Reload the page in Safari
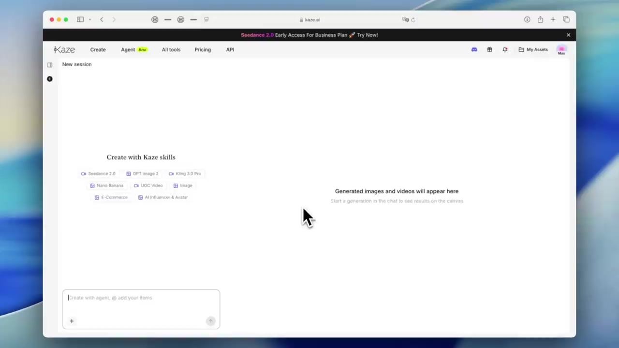The width and height of the screenshot is (619, 348). (413, 20)
